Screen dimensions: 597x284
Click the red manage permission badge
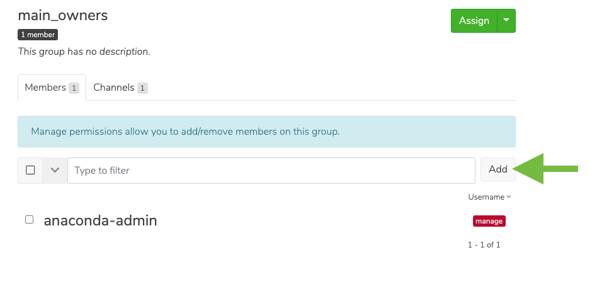(x=489, y=221)
